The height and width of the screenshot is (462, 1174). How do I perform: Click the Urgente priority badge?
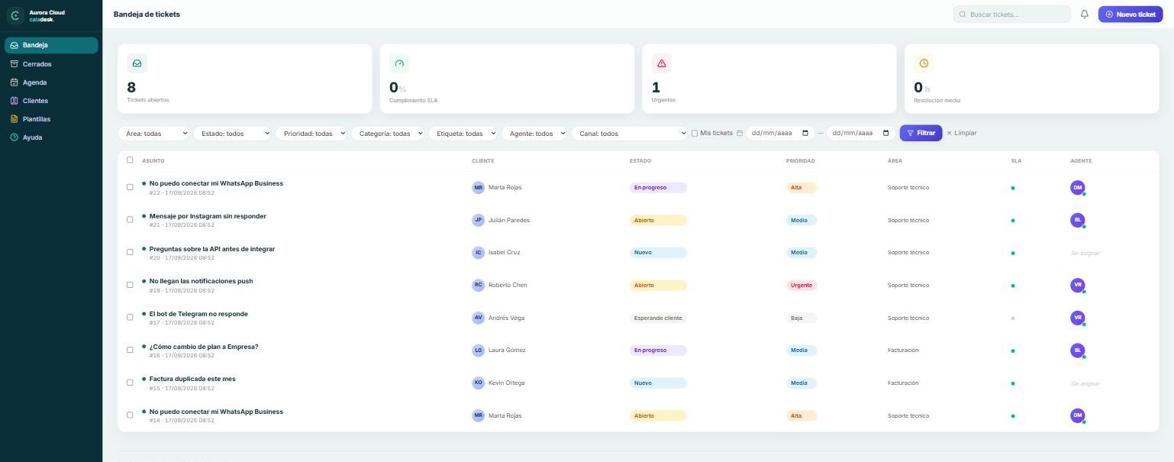pos(801,286)
